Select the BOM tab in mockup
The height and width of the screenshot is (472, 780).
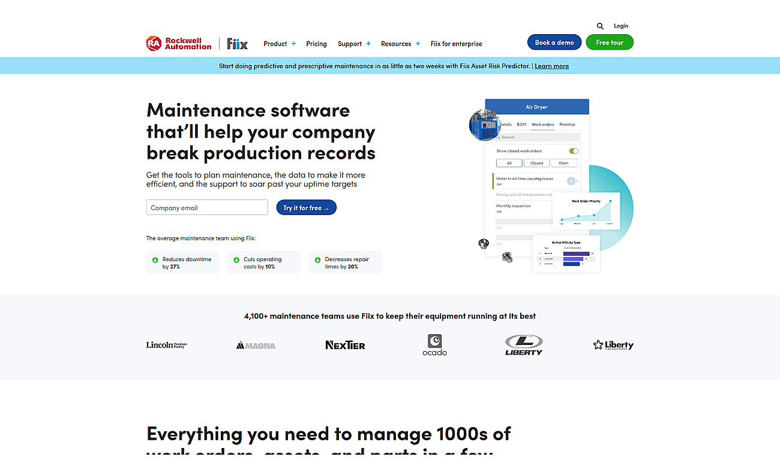[x=521, y=125]
